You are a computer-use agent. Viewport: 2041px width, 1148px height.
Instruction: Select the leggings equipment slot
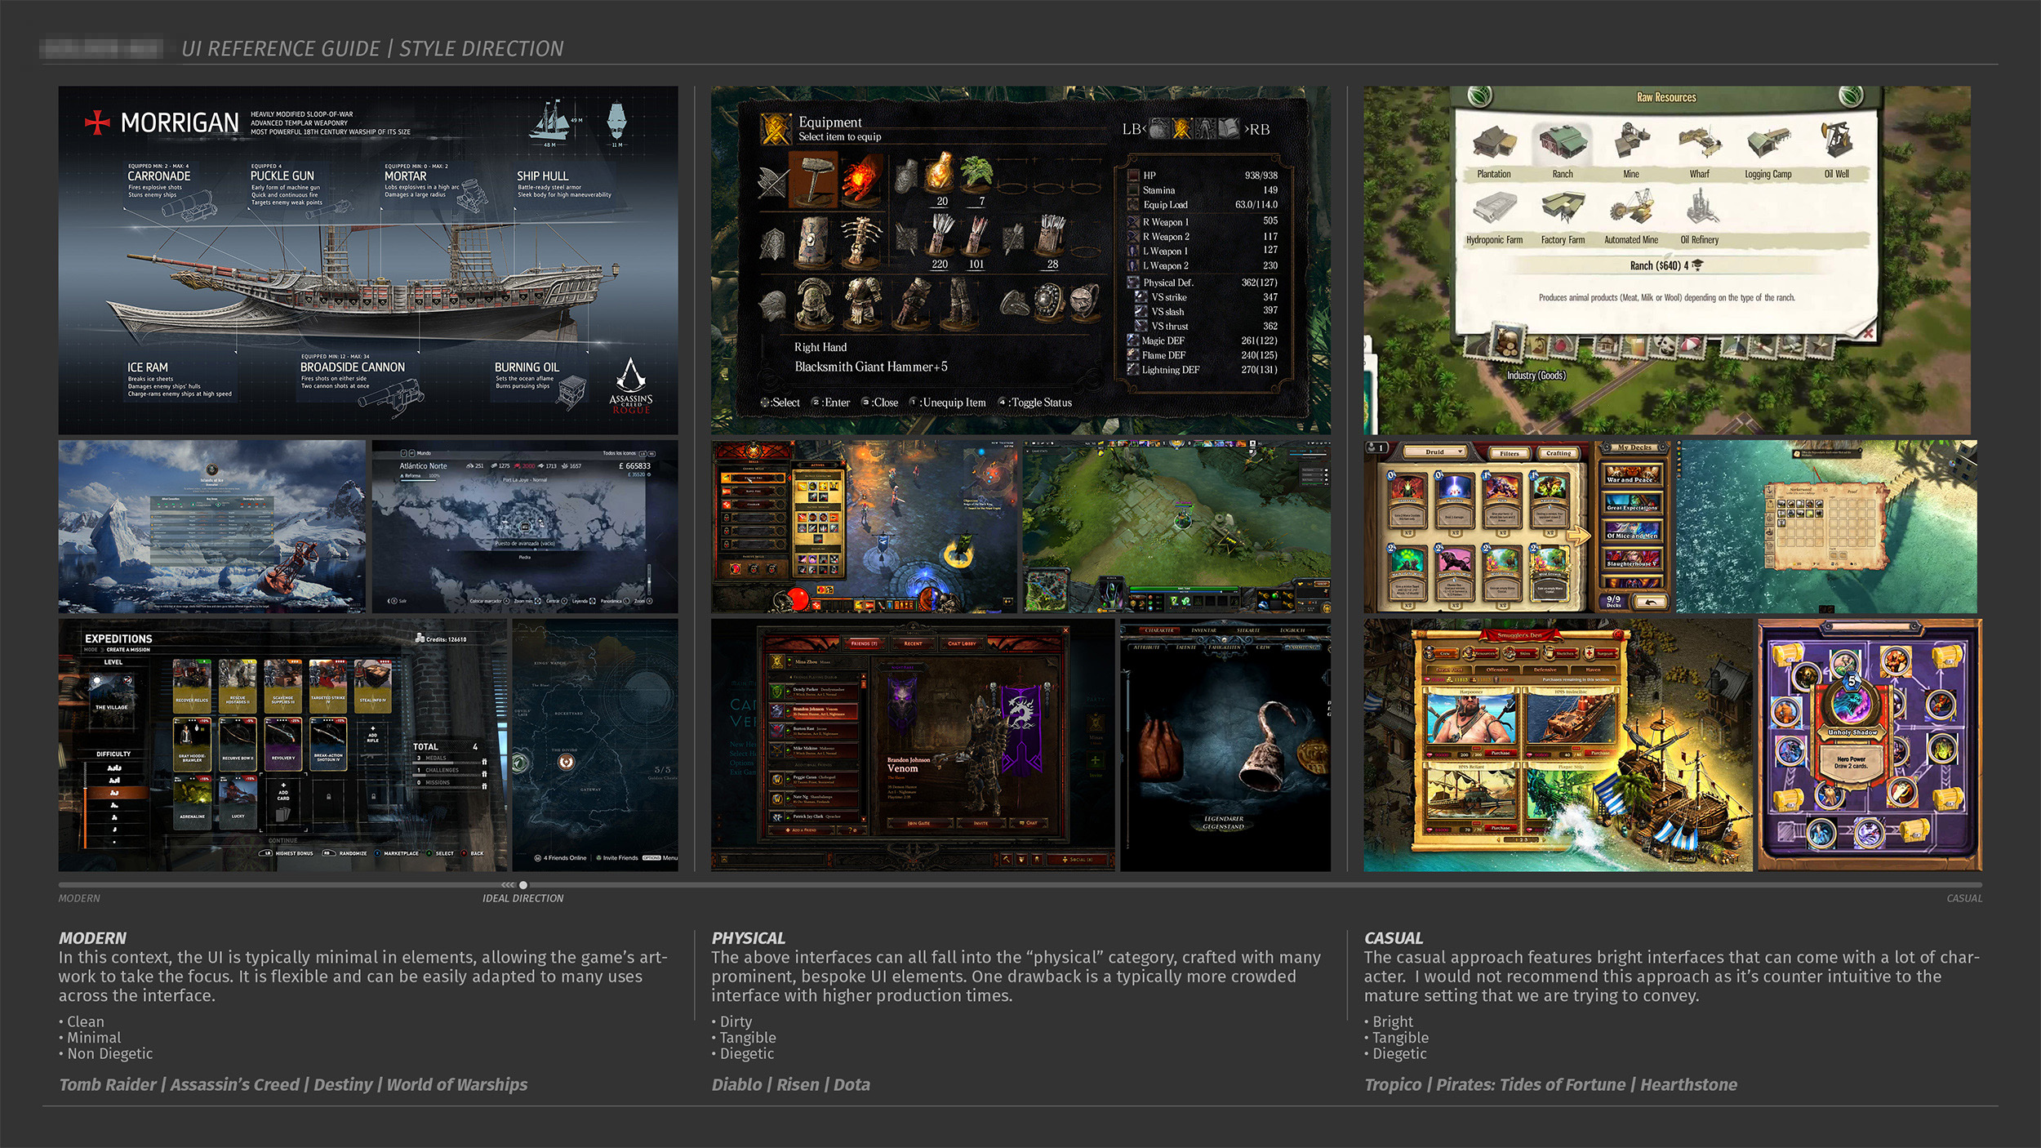pos(961,304)
